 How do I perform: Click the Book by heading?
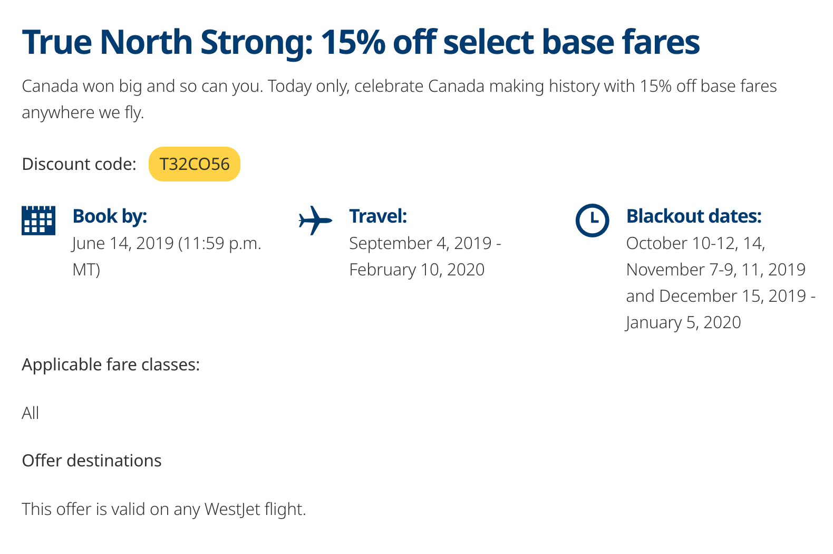[110, 216]
